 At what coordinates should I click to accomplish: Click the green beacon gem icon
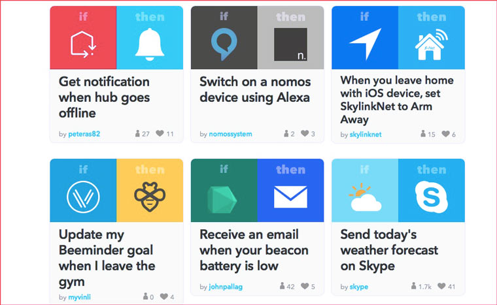[x=222, y=200]
